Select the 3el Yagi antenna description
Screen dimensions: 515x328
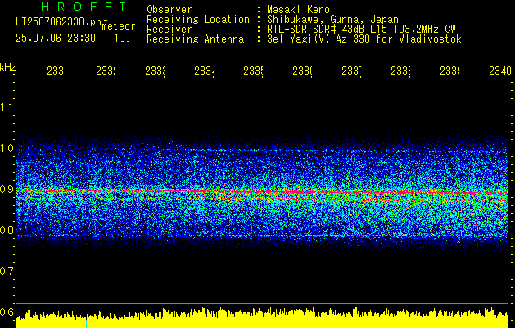pos(364,39)
